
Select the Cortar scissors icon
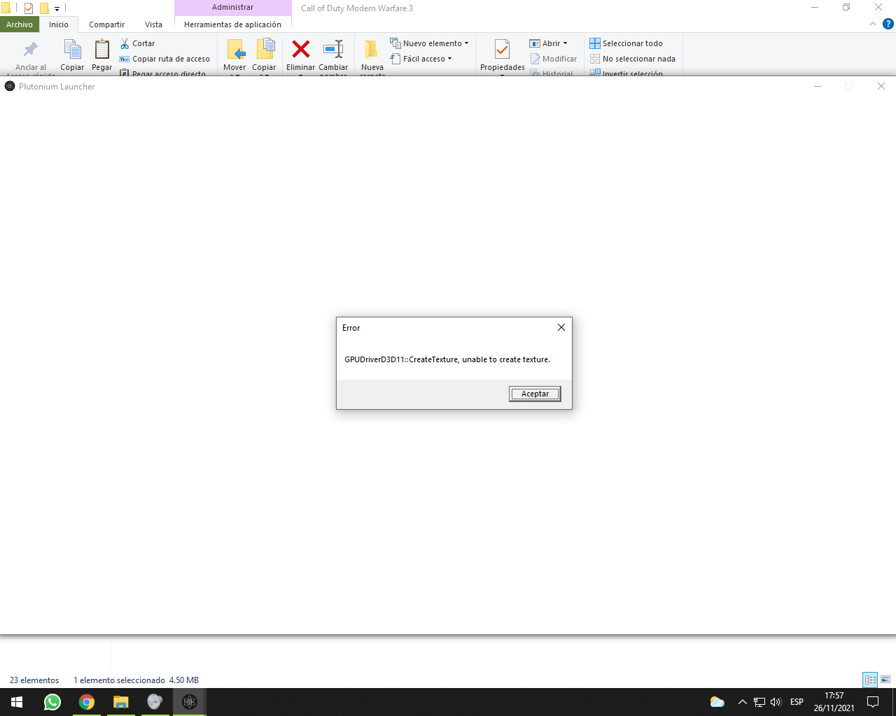coord(125,43)
